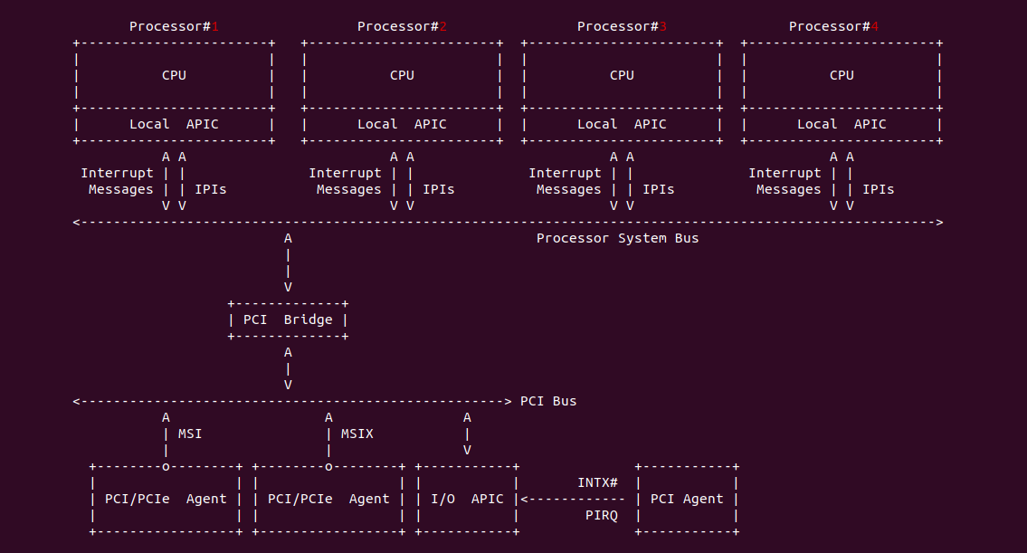Click the Processor#4 heading text
The height and width of the screenshot is (553, 1027).
tap(833, 26)
